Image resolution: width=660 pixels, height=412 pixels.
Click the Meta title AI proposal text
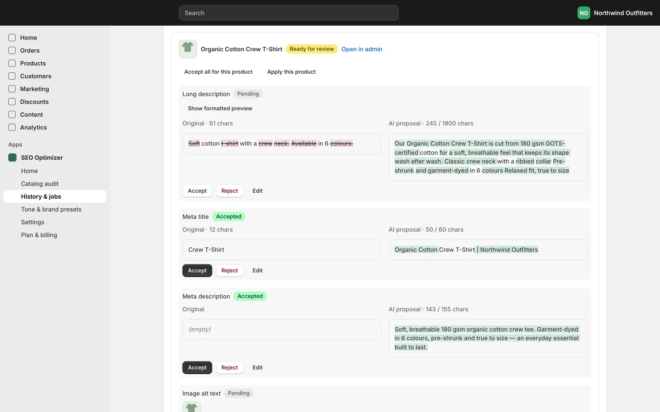[x=466, y=250]
